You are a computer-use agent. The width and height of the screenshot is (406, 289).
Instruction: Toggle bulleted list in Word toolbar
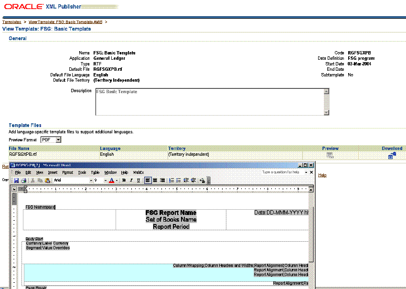[x=179, y=181]
